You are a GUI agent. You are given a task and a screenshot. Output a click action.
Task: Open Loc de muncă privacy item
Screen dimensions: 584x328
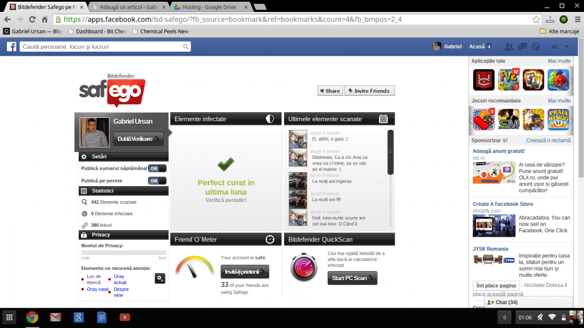[x=94, y=279]
